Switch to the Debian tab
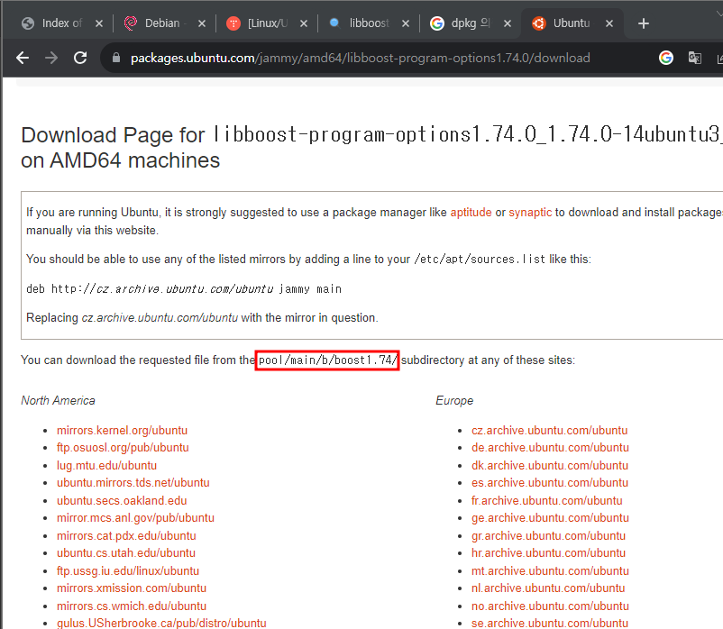Screen dimensions: 723x629 (160, 23)
